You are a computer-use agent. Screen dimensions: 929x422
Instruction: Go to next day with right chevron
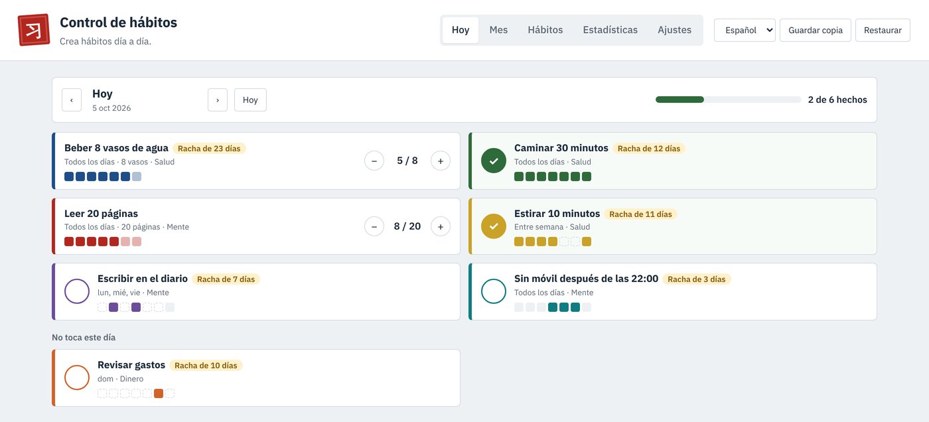pyautogui.click(x=218, y=100)
